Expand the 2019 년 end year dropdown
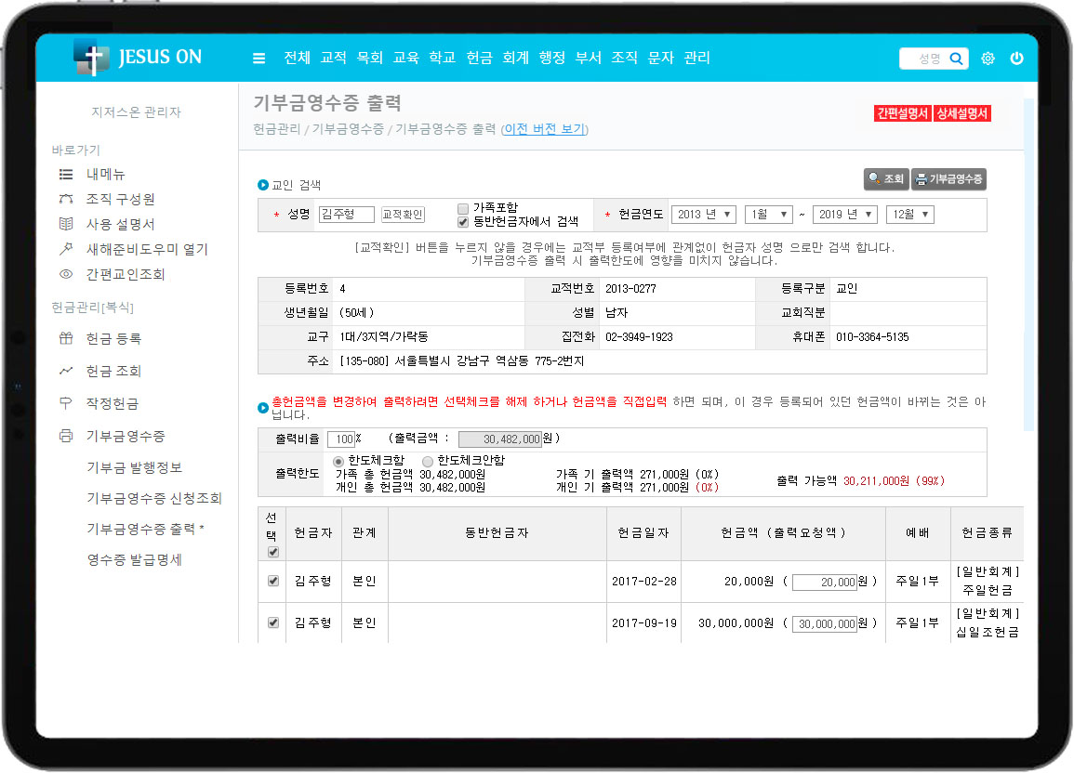The height and width of the screenshot is (773, 1074). click(844, 215)
